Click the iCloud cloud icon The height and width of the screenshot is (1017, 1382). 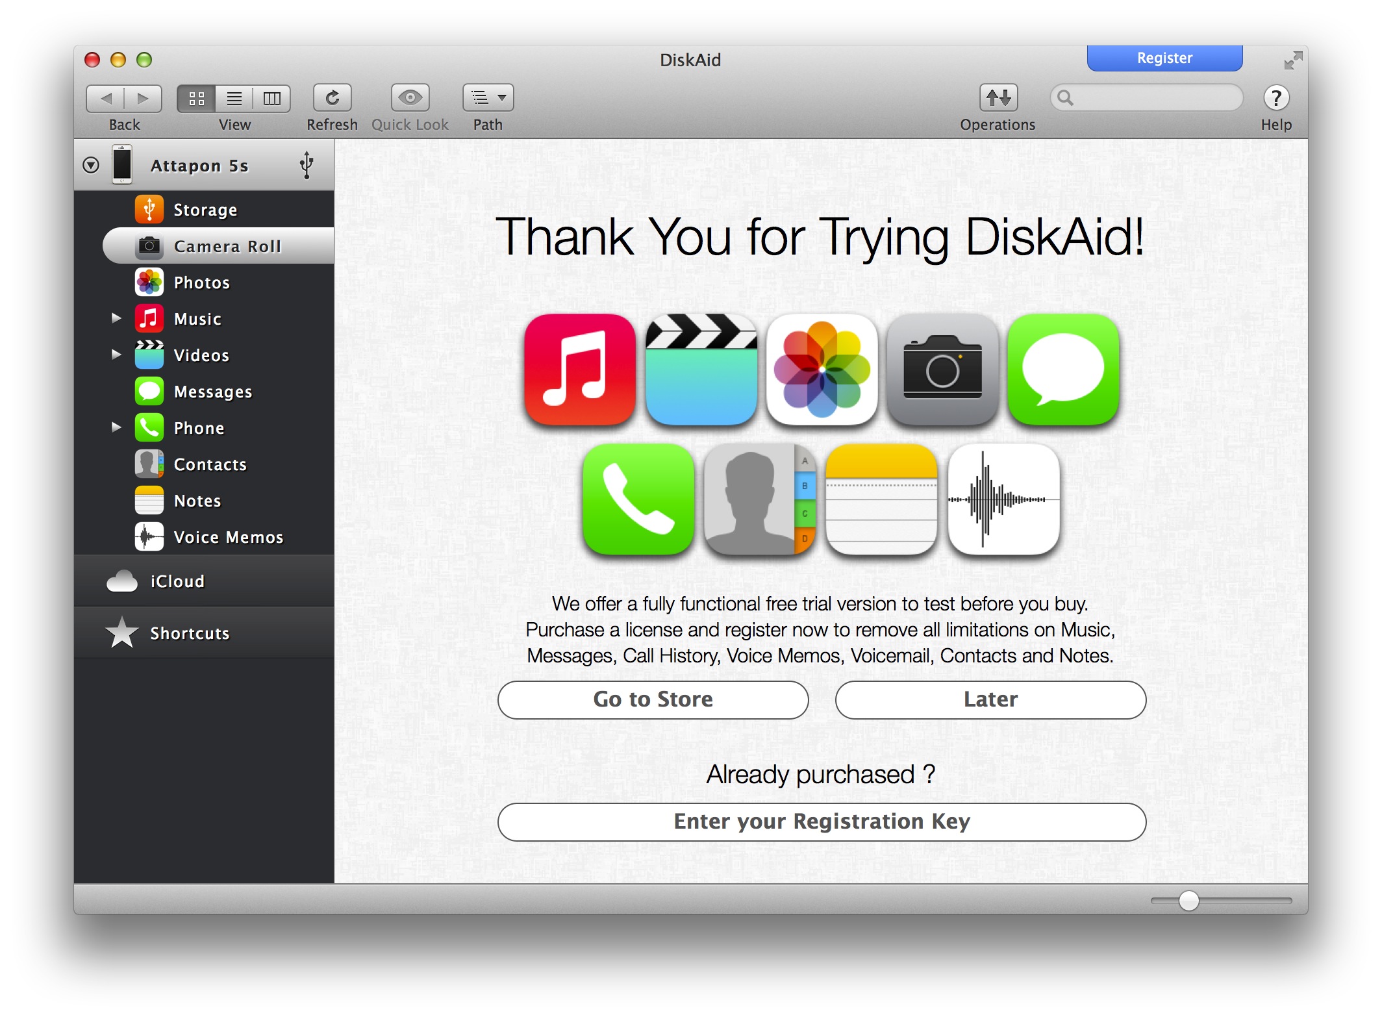pos(122,581)
